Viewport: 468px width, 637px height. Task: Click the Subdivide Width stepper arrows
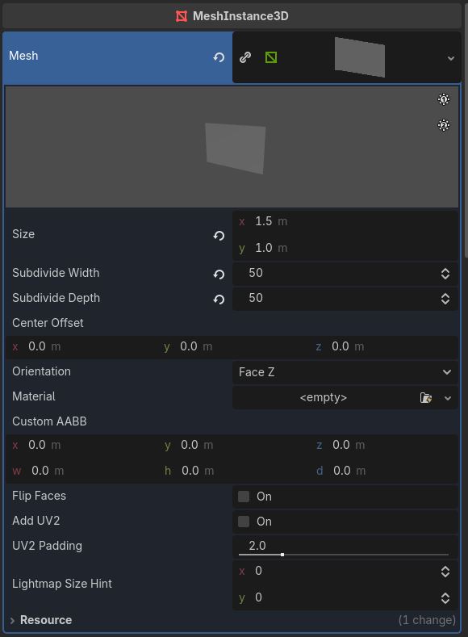click(x=445, y=274)
